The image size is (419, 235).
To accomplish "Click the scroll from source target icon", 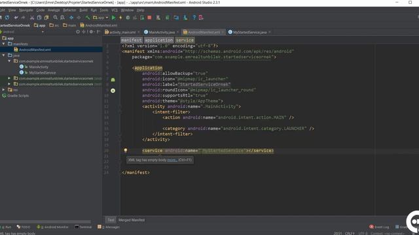I will 78,32.
